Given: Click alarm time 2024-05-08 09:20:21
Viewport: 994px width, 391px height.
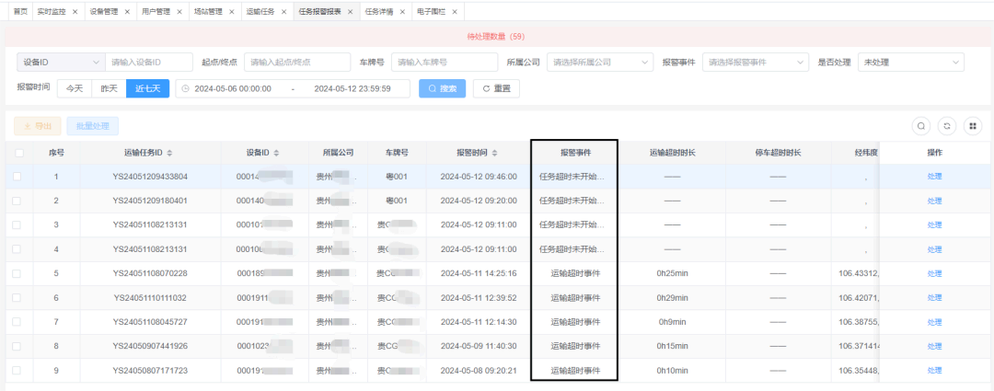Looking at the screenshot, I should click(x=479, y=371).
